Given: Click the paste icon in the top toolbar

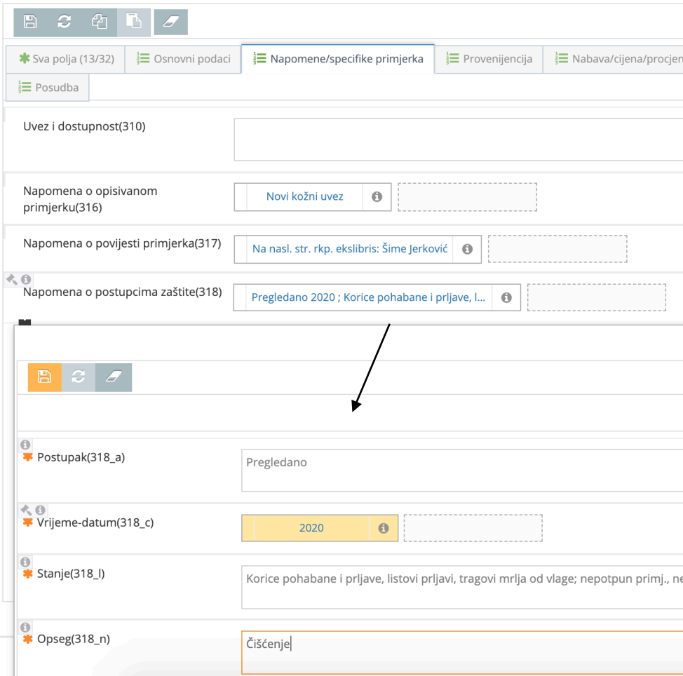Looking at the screenshot, I should click(133, 22).
